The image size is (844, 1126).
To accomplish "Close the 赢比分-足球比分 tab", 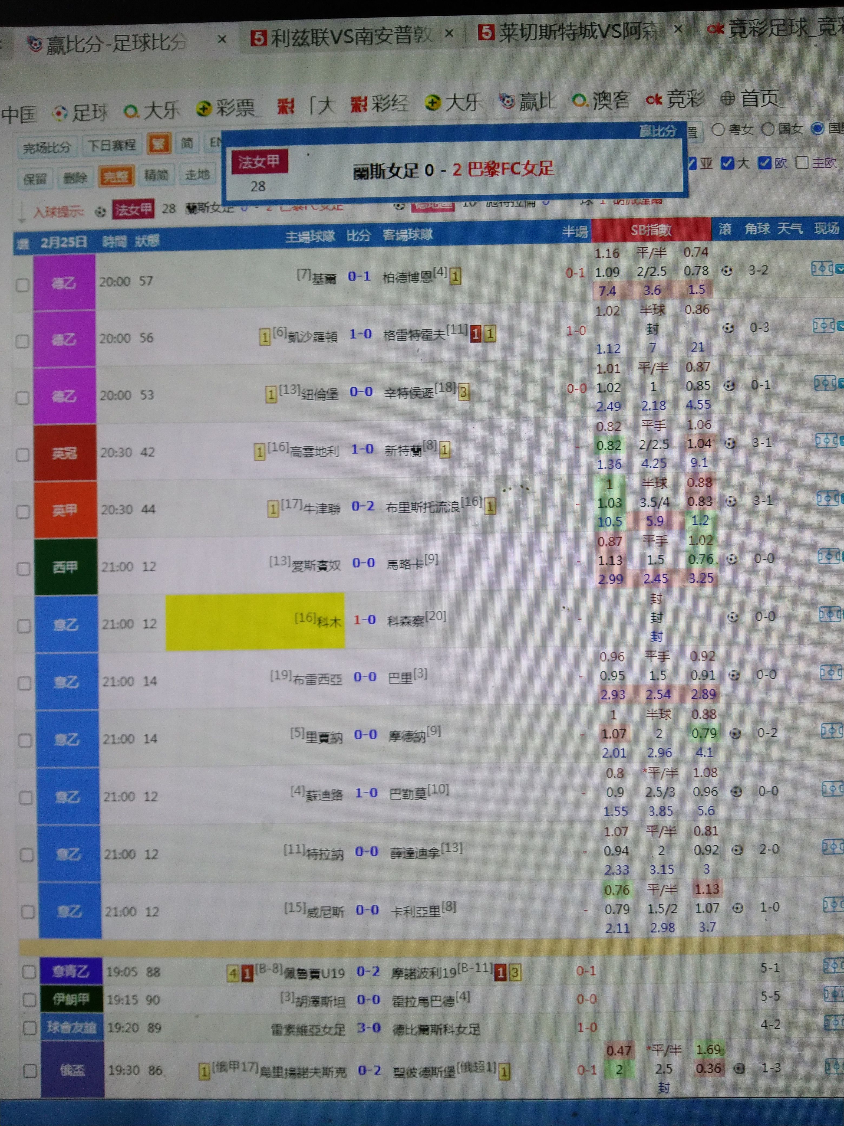I will (222, 40).
